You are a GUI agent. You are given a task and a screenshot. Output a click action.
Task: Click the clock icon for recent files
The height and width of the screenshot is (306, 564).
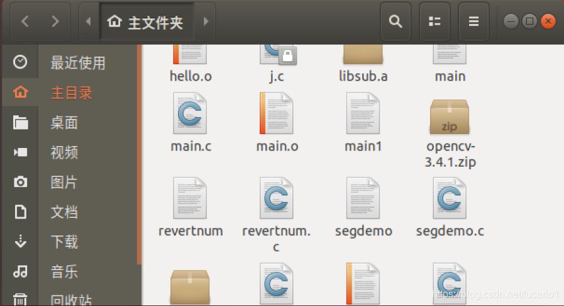pyautogui.click(x=20, y=62)
